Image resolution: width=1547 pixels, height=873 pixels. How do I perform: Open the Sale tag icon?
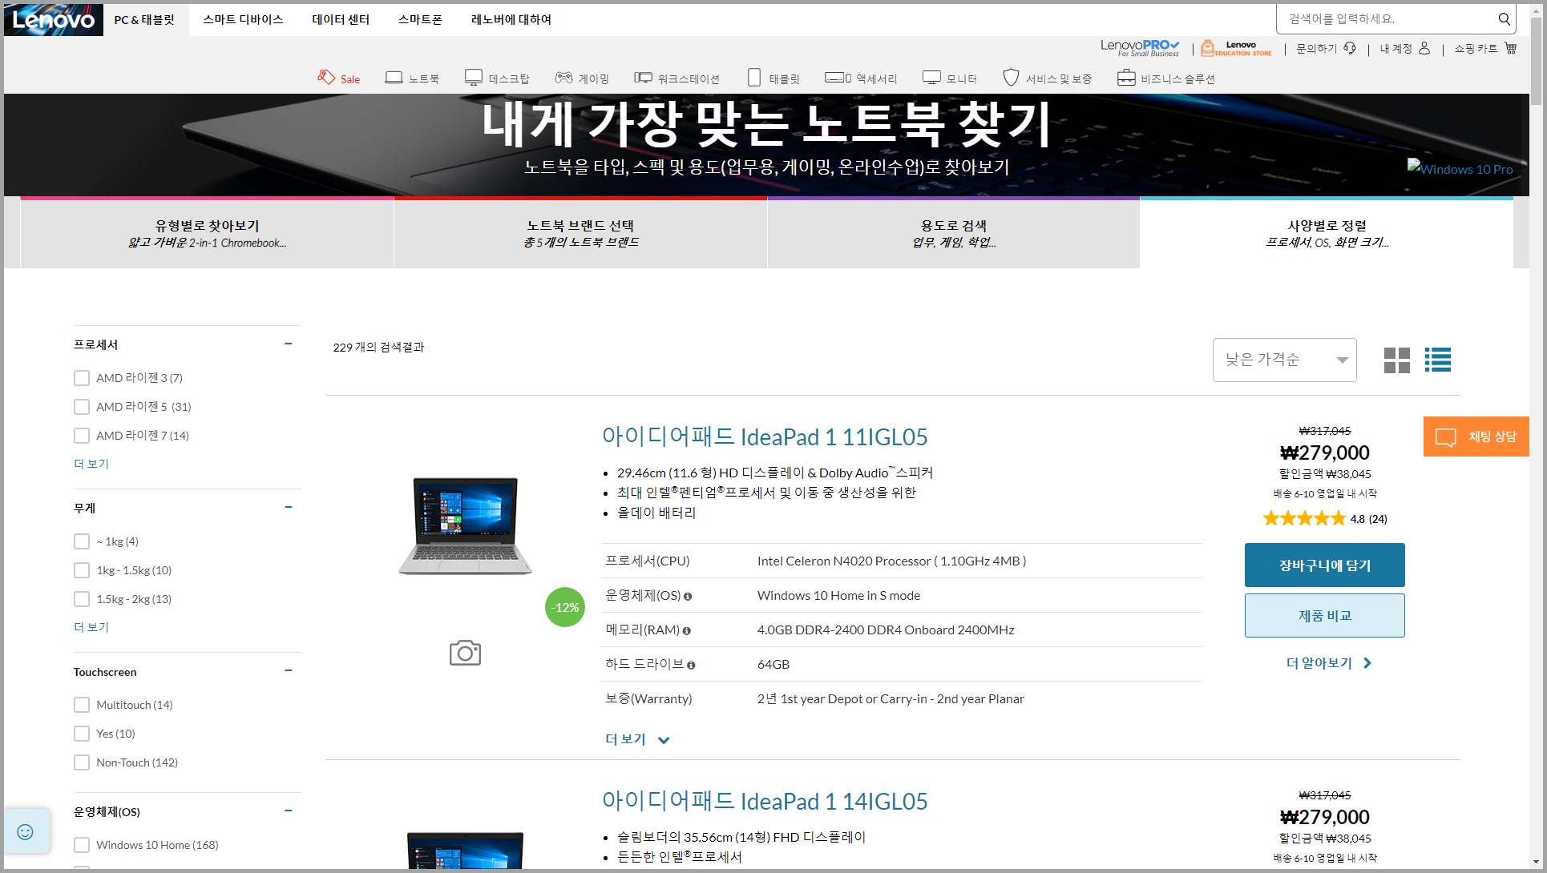pos(326,77)
